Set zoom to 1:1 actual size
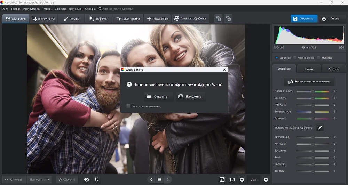Screen dimensions: 348x185 tap(232, 179)
